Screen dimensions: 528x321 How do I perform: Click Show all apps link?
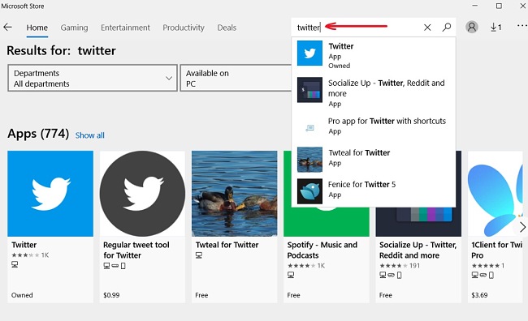90,135
